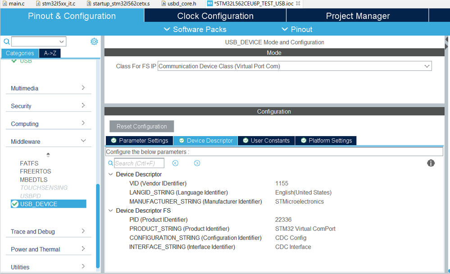Click the magnifier icon beside category search

tap(6, 41)
